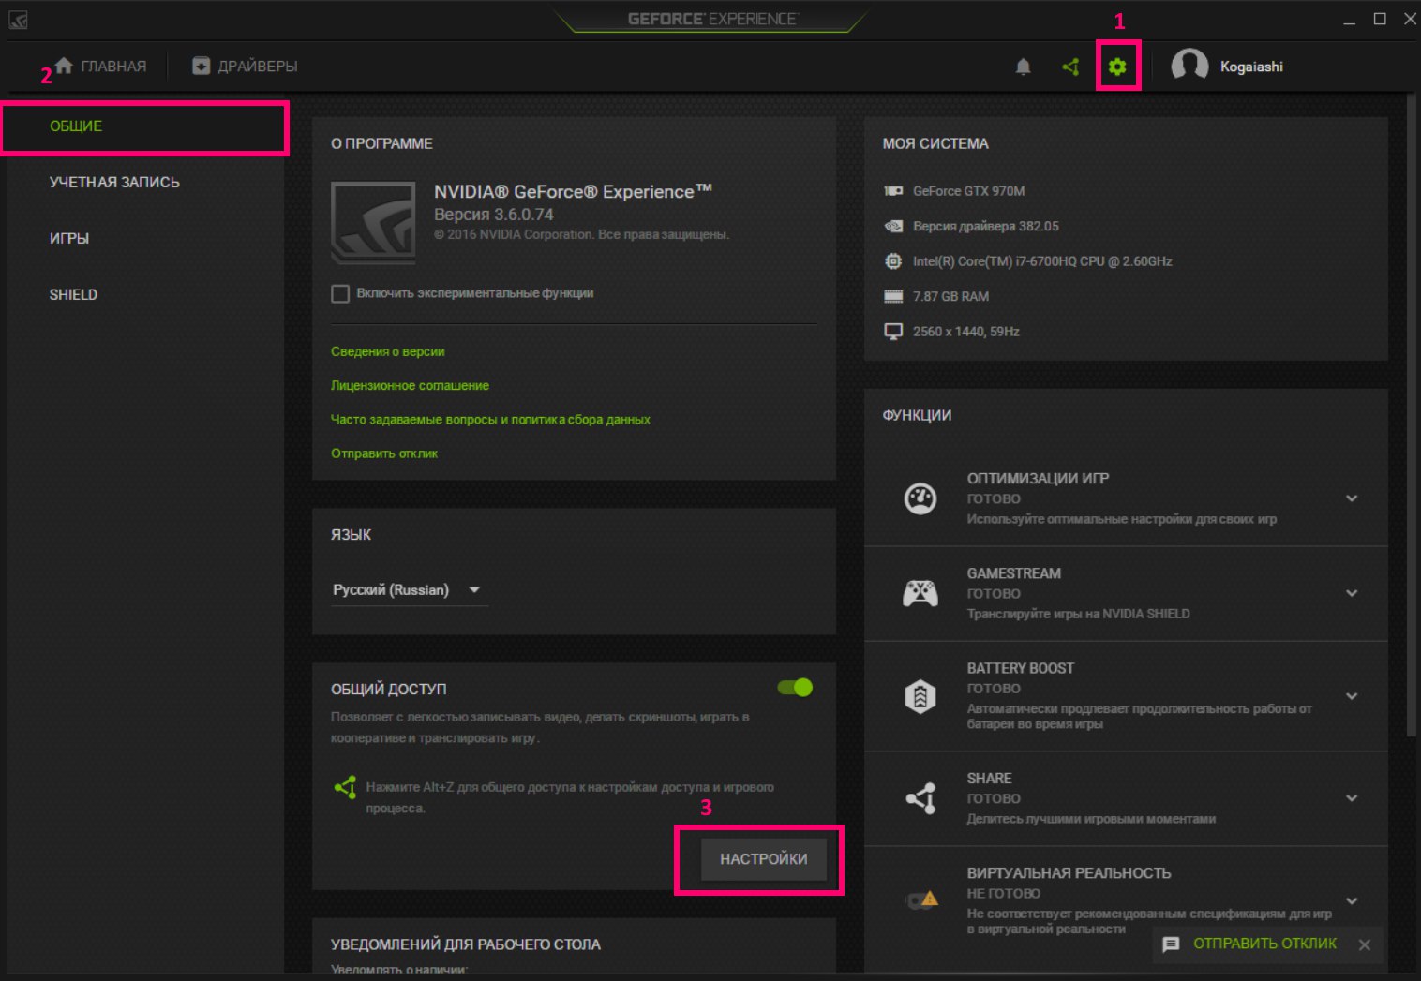Open the ИГРЫ settings section
1421x981 pixels.
click(144, 239)
